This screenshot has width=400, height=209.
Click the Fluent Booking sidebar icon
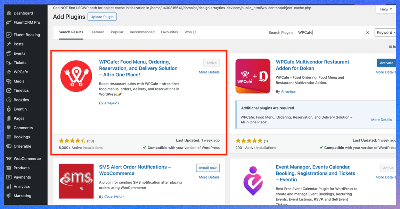click(9, 35)
